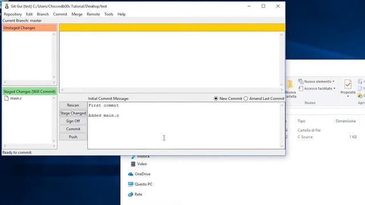Click the Proprietà checkmark icon in Explorer
Viewport: 365px width, 205px height.
pyautogui.click(x=348, y=84)
